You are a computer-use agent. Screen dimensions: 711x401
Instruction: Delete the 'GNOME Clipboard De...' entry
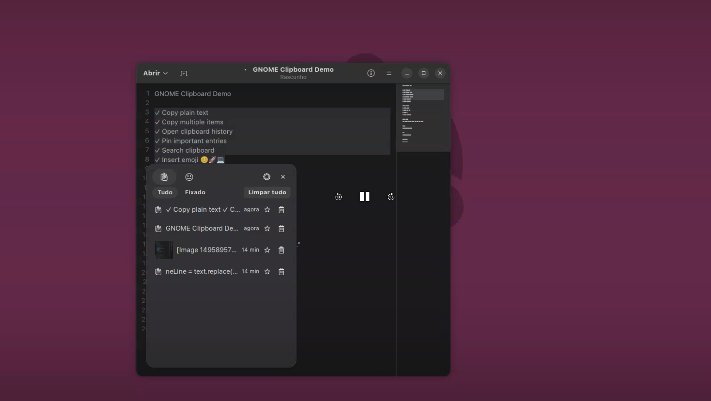tap(281, 228)
